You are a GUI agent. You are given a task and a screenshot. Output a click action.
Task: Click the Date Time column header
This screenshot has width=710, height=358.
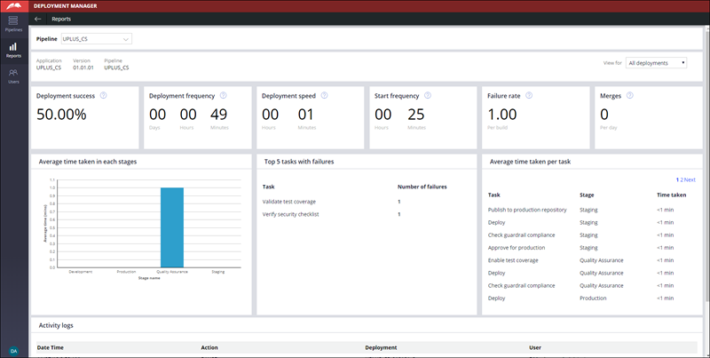click(50, 347)
